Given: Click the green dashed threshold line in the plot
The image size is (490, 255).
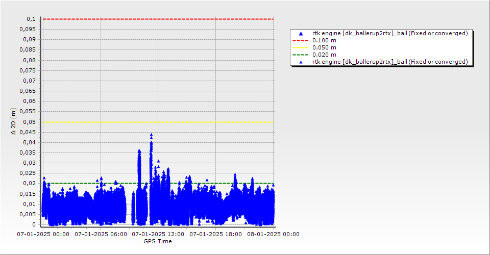Looking at the screenshot, I should [x=158, y=183].
